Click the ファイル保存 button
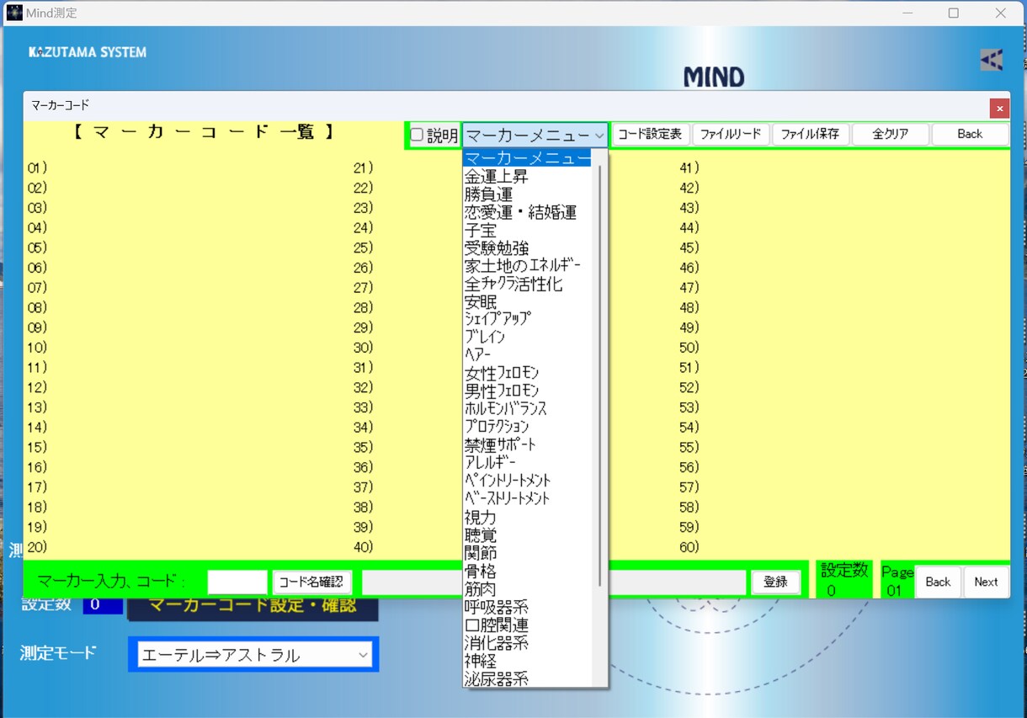The image size is (1027, 718). 811,135
